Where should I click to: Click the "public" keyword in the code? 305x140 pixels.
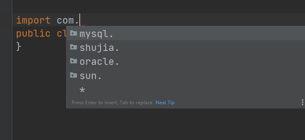pyautogui.click(x=33, y=34)
